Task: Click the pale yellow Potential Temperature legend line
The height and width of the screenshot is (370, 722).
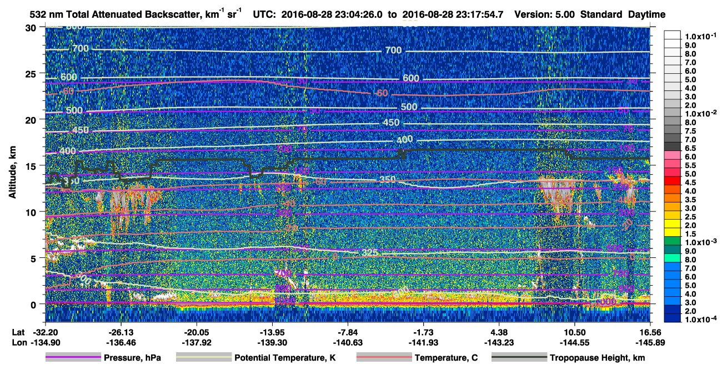Action: [x=203, y=358]
